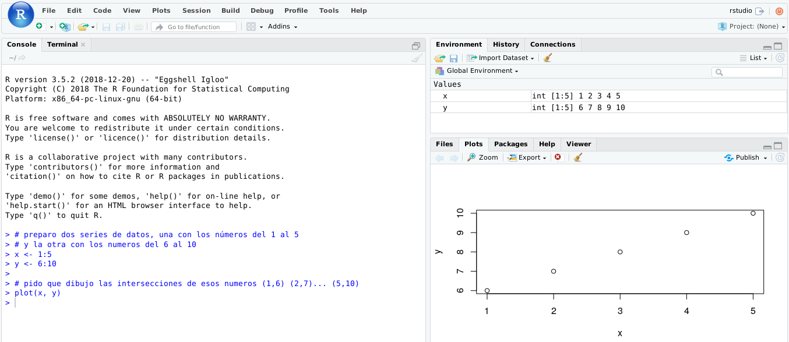Click the Save All documents icon

[x=121, y=26]
